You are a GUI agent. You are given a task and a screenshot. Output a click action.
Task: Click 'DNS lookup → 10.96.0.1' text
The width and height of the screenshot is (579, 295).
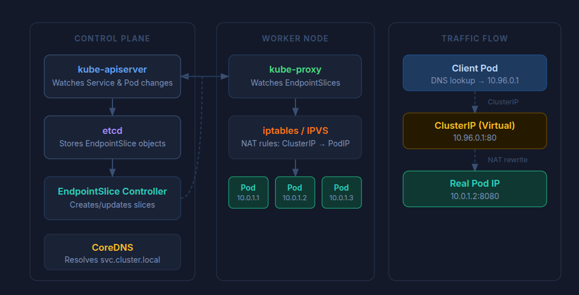(x=474, y=81)
